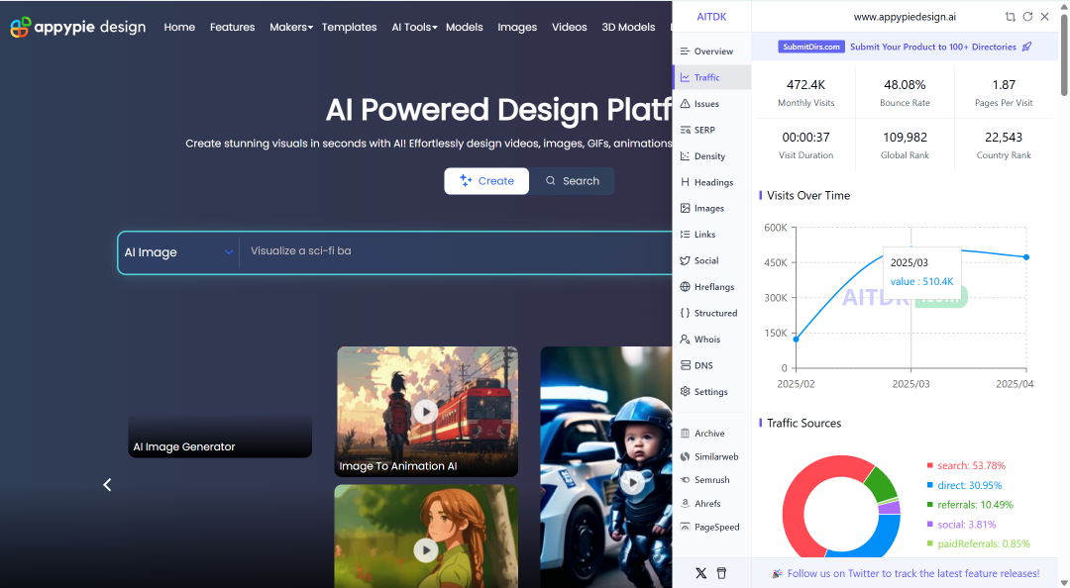Open Features in the site navigation

point(232,28)
